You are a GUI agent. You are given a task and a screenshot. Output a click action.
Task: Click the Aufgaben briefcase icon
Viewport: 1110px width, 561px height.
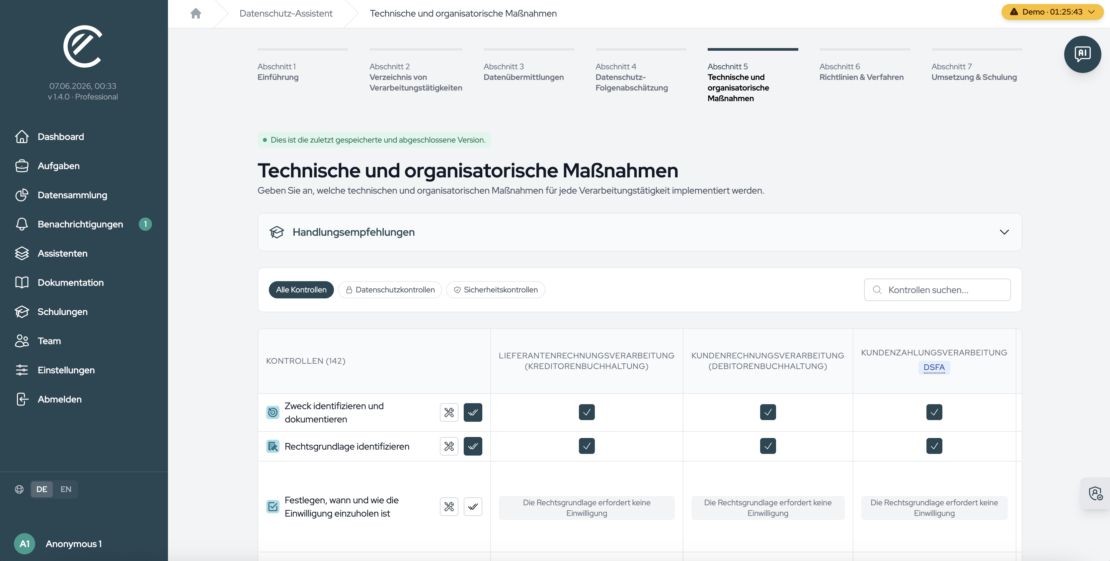[22, 166]
